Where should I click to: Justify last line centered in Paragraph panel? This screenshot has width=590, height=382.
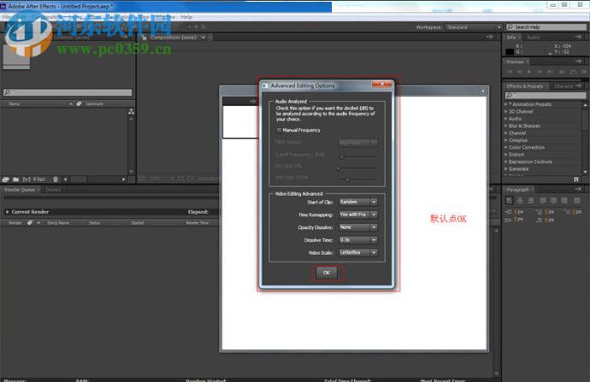(553, 200)
